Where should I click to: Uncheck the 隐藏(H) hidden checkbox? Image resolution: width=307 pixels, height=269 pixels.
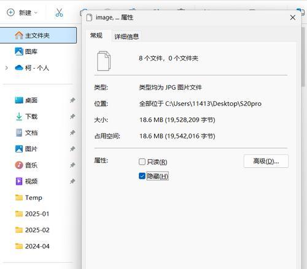click(142, 176)
